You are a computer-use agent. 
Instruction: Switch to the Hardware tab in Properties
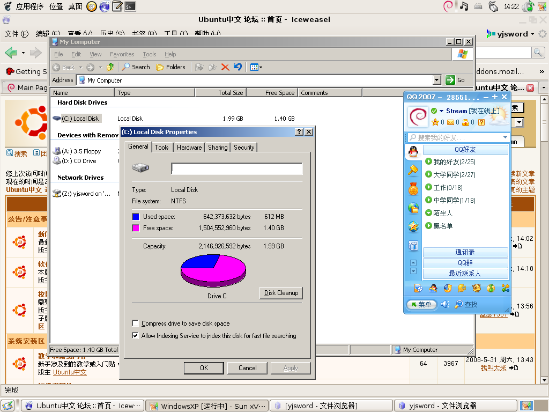click(189, 148)
